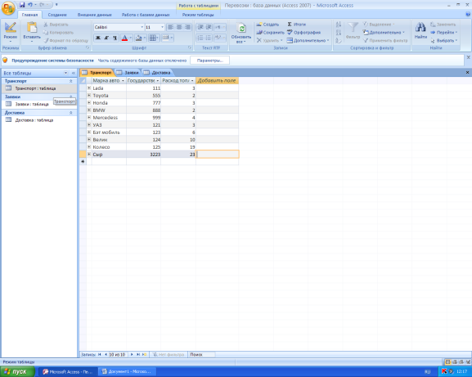Go to next record navigation arrow
472x377 pixels.
132,354
